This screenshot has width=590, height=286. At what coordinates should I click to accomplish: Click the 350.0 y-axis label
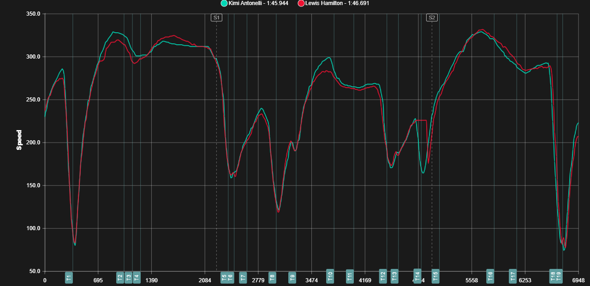[x=34, y=14]
